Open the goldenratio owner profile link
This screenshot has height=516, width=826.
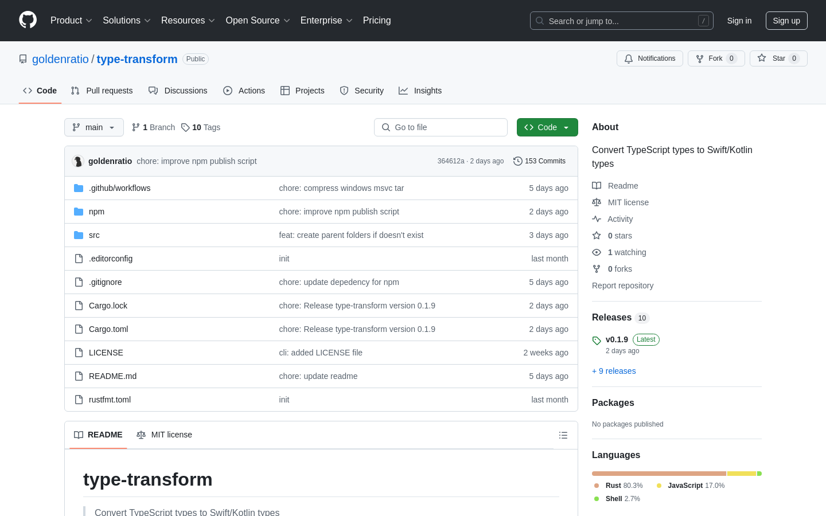point(60,59)
